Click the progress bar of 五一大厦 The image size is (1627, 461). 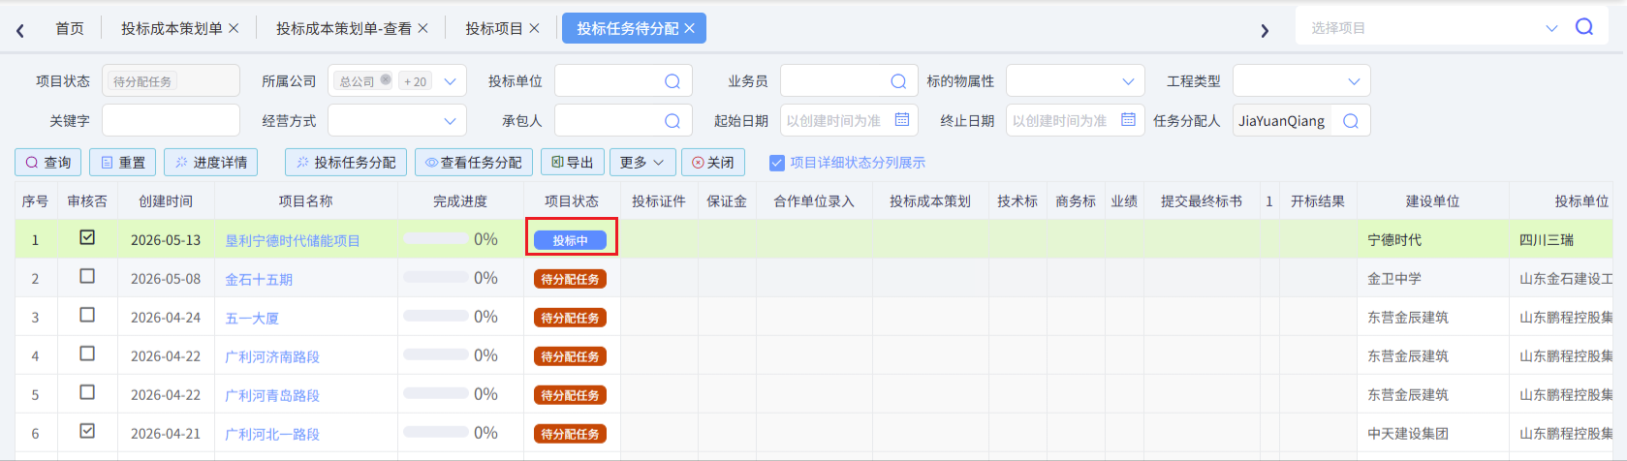click(x=436, y=316)
